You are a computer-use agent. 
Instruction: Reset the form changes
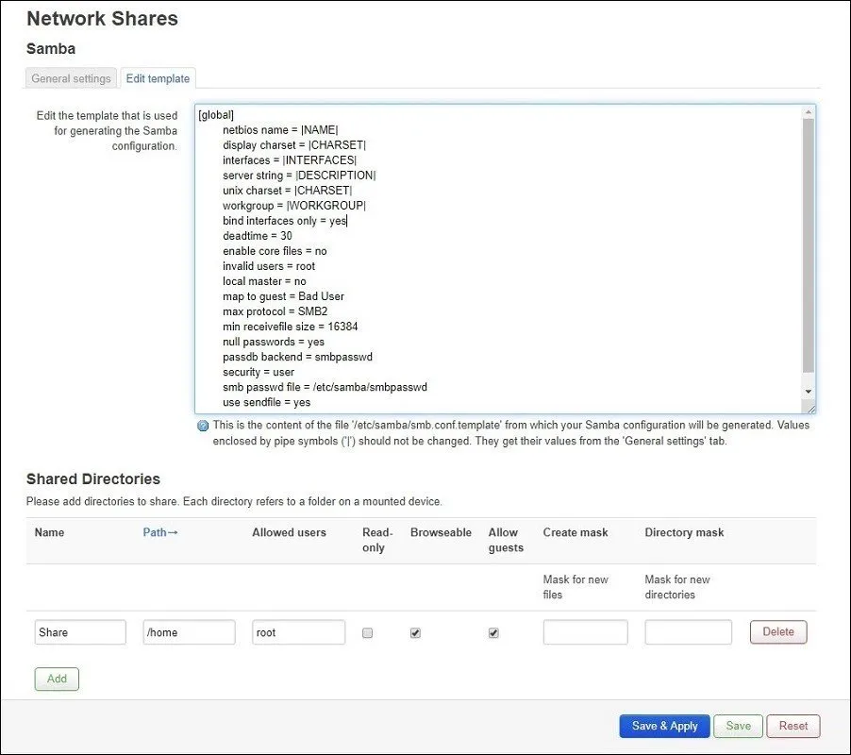tap(793, 726)
